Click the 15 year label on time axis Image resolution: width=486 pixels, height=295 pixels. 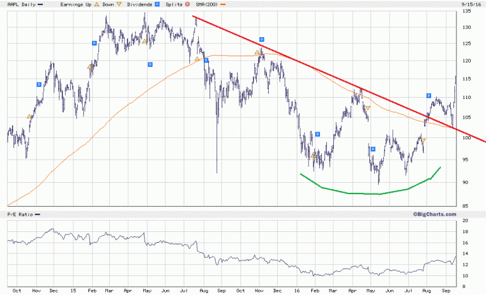[73, 291]
